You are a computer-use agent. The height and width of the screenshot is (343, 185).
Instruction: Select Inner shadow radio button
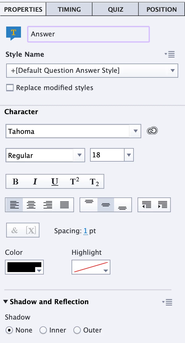pos(43,330)
